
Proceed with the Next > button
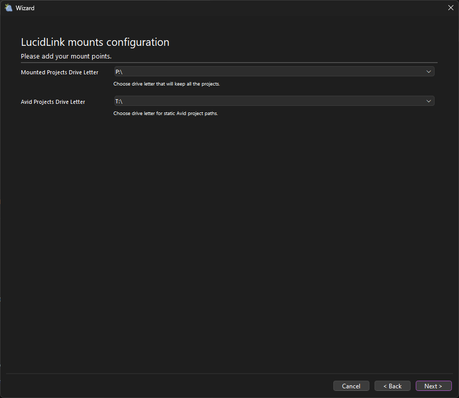pos(434,386)
